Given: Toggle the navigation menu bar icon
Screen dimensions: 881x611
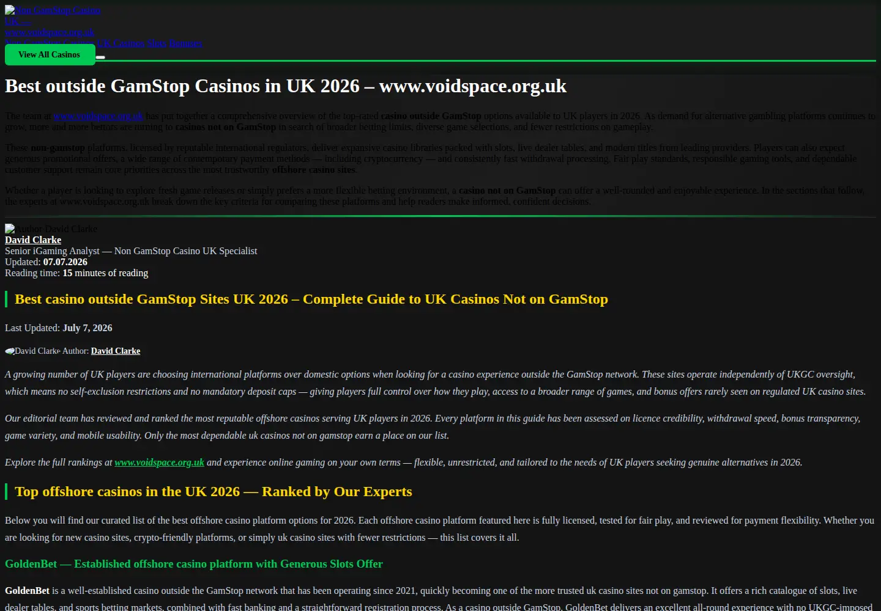Looking at the screenshot, I should (x=100, y=57).
